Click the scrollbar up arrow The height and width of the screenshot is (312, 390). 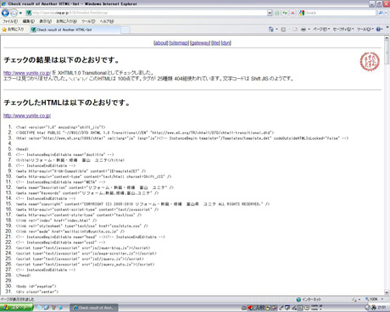387,38
